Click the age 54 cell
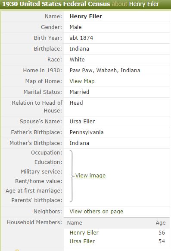171x251 pixels. tap(162, 241)
